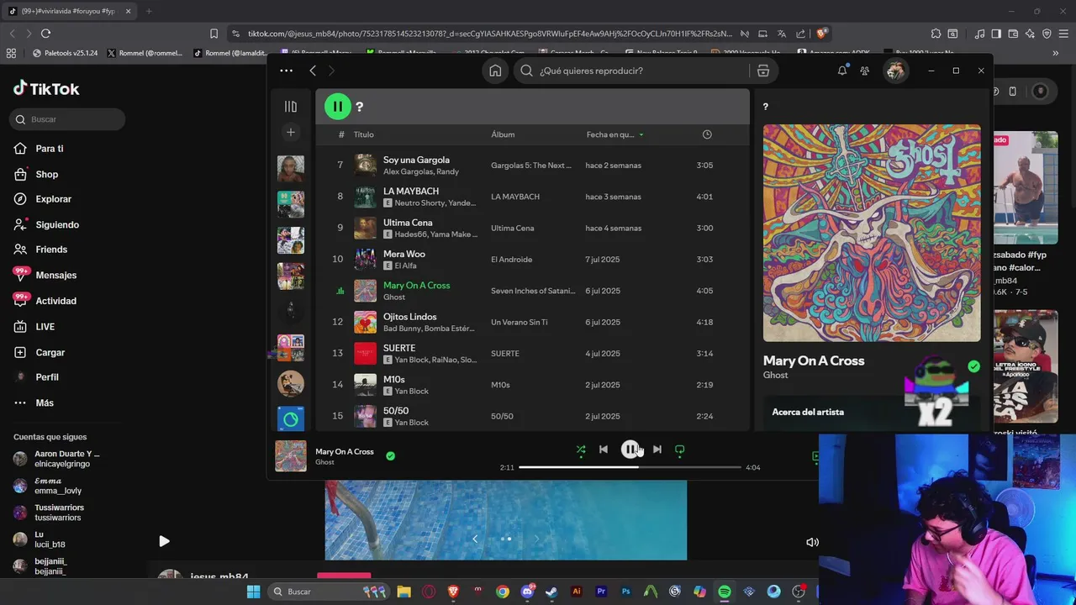Click the Spotify Home icon
The image size is (1076, 605).
click(495, 71)
